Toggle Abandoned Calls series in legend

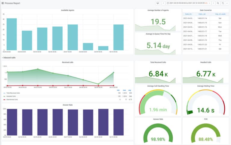11,99
